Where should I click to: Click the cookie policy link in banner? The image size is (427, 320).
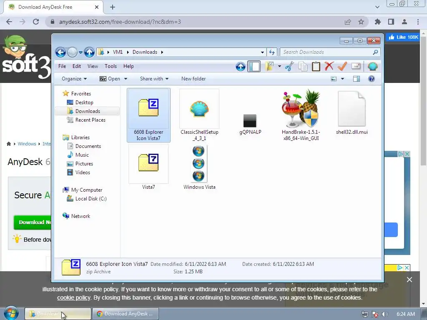coord(73,297)
